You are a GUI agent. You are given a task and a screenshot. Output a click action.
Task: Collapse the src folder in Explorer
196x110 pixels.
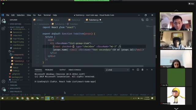click(19, 51)
